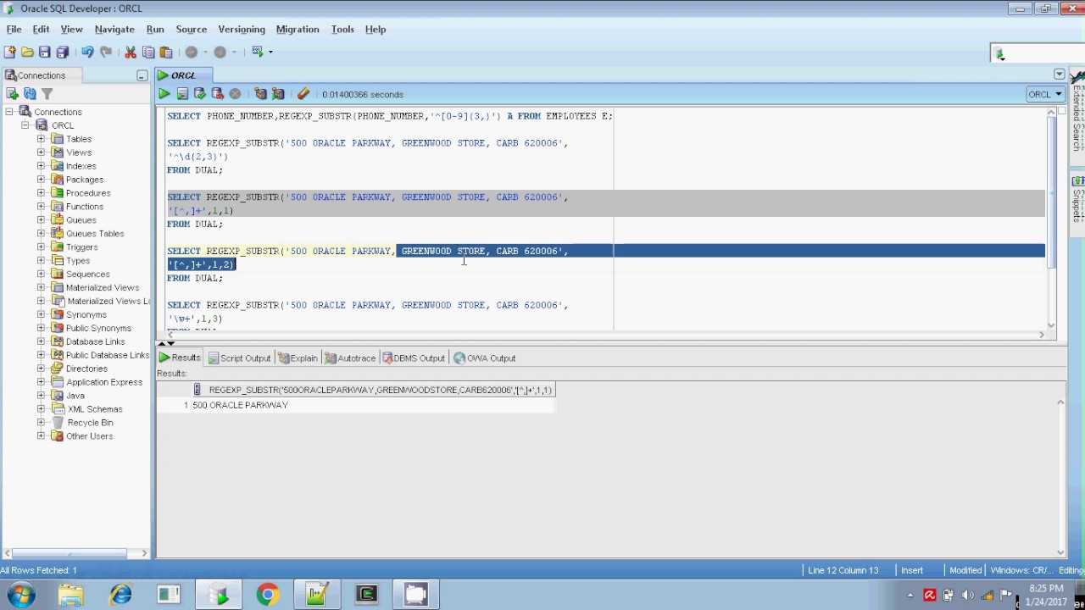This screenshot has width=1085, height=610.
Task: Select the Results tab
Action: (180, 358)
